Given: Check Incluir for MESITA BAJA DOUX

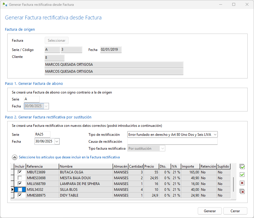Looking at the screenshot, I should 20,178.
